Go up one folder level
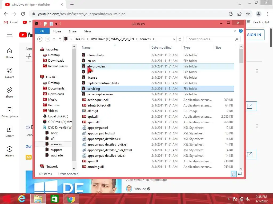 point(60,39)
